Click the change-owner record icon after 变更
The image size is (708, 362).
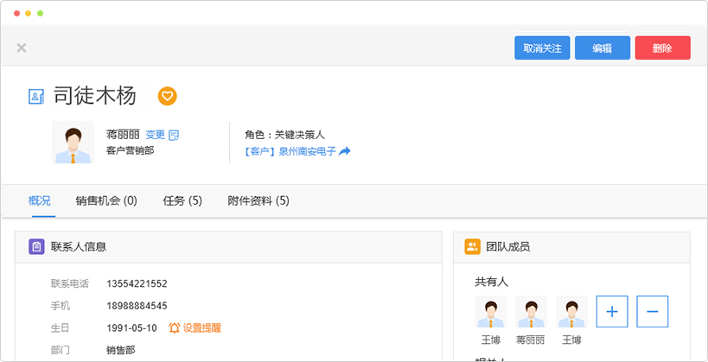174,135
